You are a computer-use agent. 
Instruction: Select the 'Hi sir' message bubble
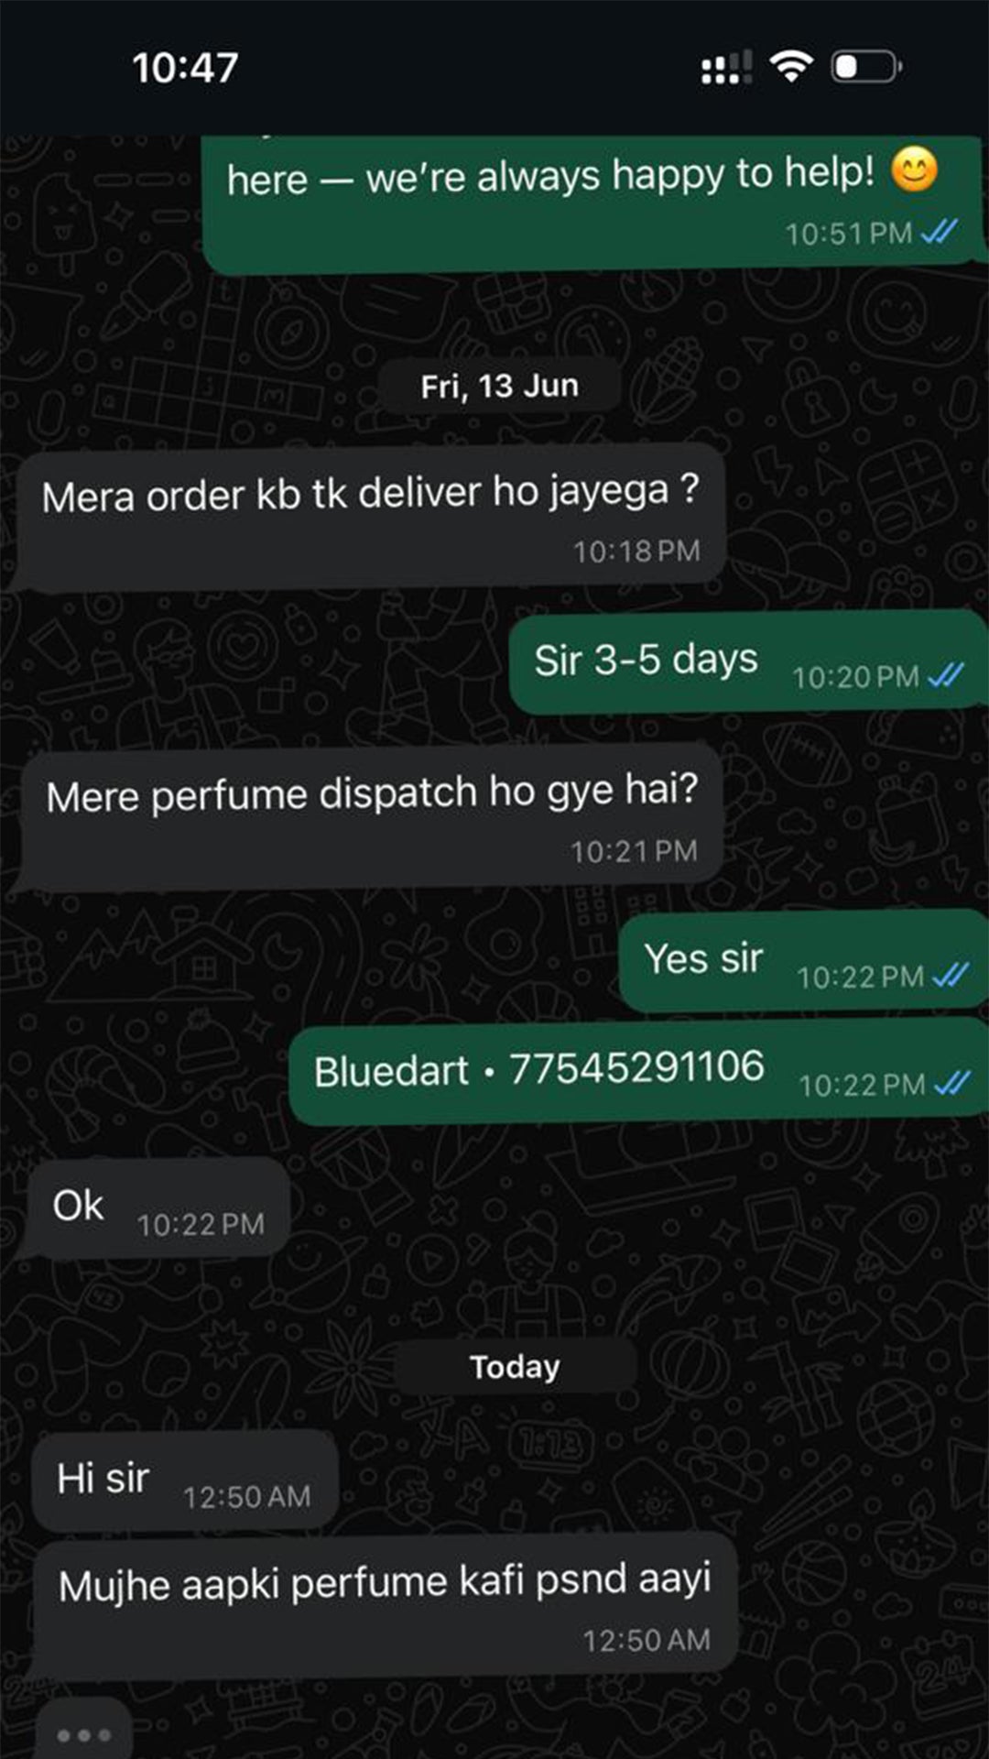coord(184,1480)
